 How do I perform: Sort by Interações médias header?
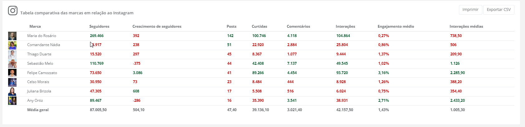pyautogui.click(x=466, y=26)
